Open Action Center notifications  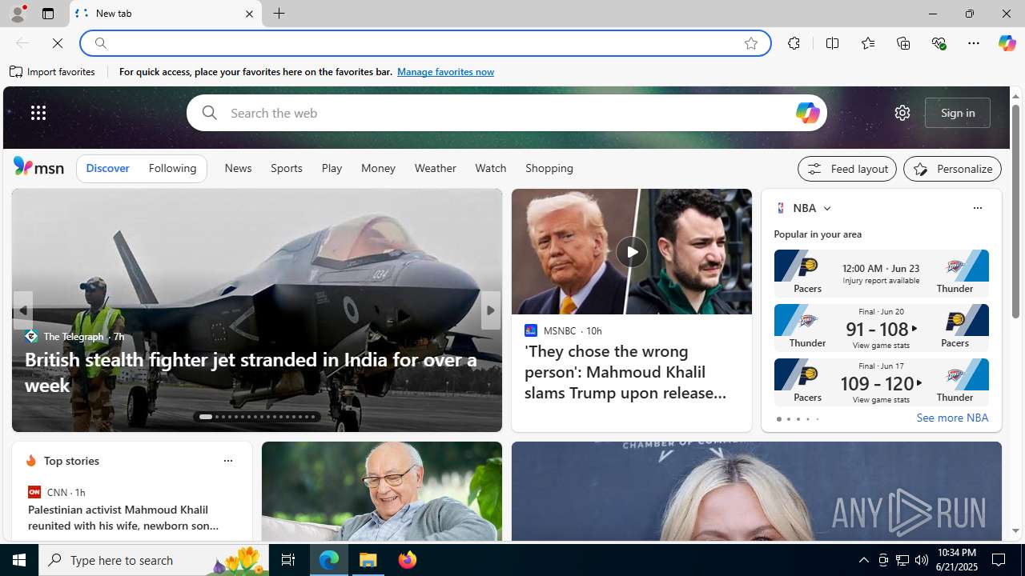(x=999, y=560)
